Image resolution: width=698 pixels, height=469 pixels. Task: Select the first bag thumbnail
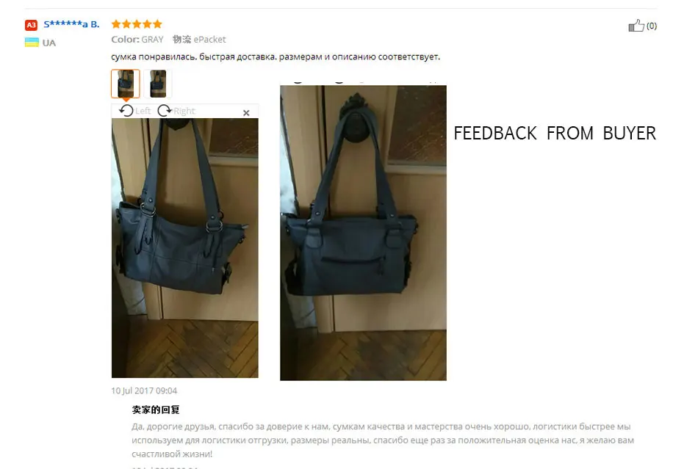(126, 84)
